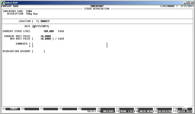Click the REVALUATION ACCOUNT field
The width and height of the screenshot is (195, 114).
click(x=38, y=51)
